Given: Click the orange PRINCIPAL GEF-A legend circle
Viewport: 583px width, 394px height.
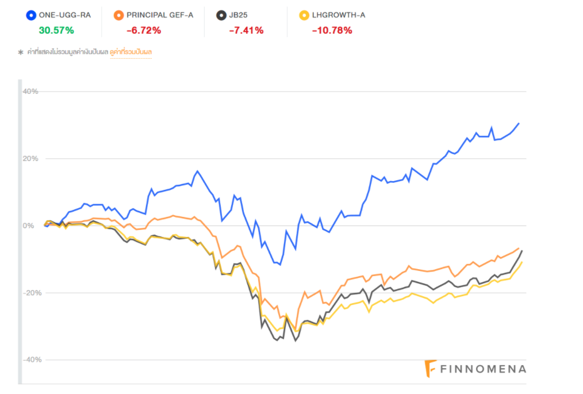Looking at the screenshot, I should click(x=119, y=15).
